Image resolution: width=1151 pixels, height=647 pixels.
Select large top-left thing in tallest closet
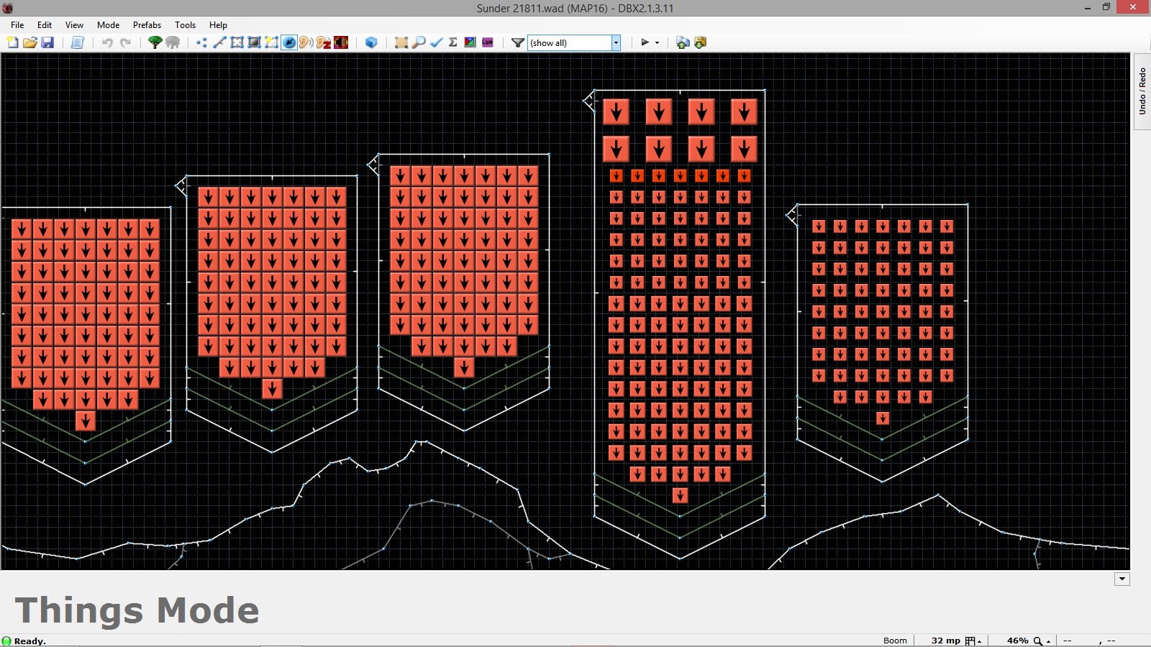(x=616, y=112)
